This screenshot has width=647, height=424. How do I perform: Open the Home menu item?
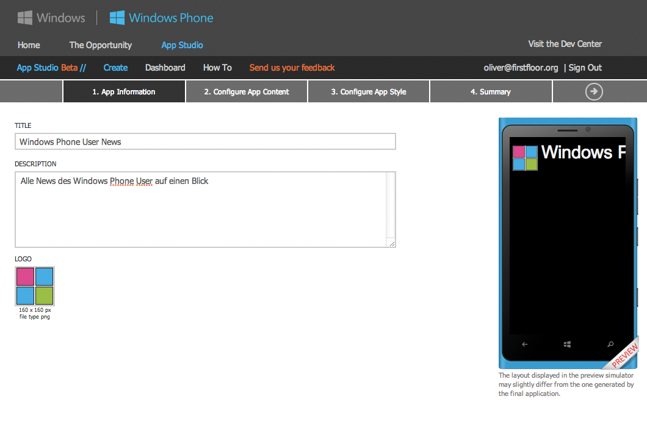(29, 45)
